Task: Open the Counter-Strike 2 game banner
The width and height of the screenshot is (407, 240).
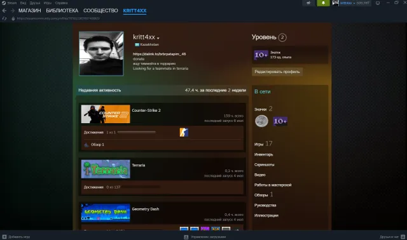Action: pos(106,114)
